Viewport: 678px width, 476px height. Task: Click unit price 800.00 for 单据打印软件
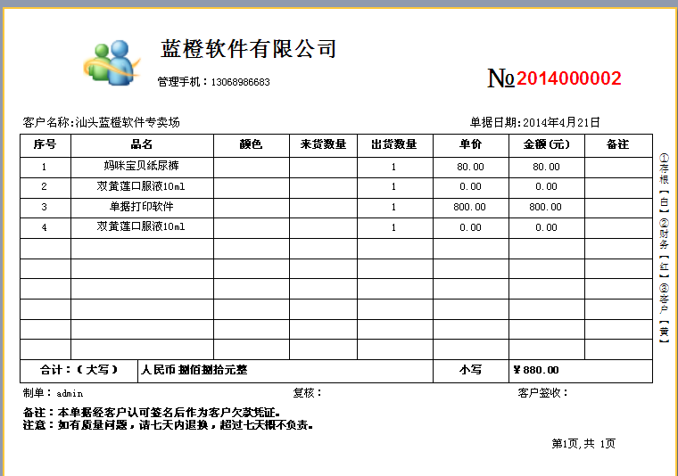point(469,208)
